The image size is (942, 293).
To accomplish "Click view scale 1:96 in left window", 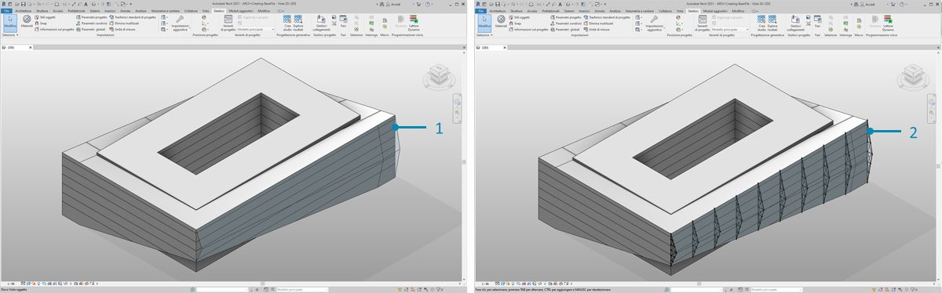I will pyautogui.click(x=11, y=284).
